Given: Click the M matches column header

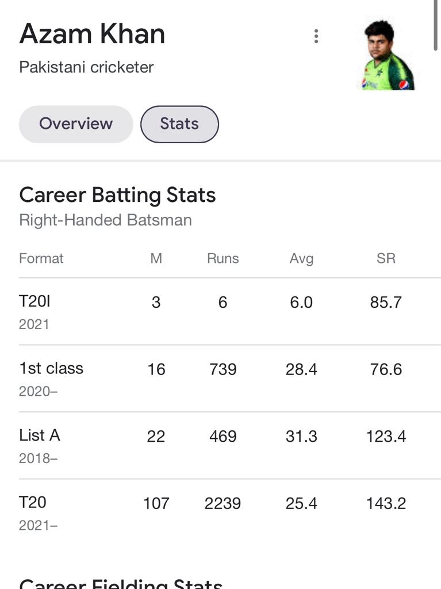Looking at the screenshot, I should 156,258.
